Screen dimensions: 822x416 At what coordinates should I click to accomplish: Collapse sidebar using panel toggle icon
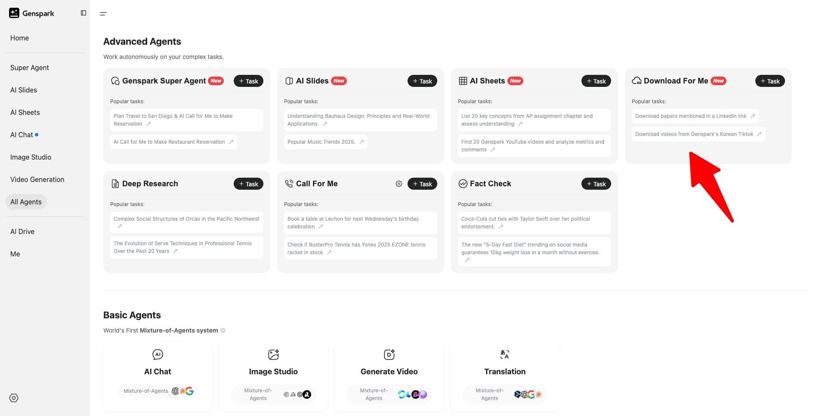tap(83, 13)
